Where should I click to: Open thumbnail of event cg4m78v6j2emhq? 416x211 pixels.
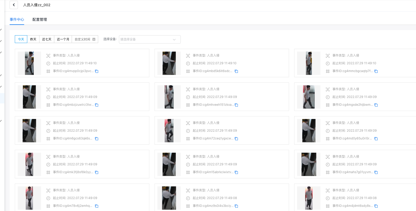(x=29, y=198)
